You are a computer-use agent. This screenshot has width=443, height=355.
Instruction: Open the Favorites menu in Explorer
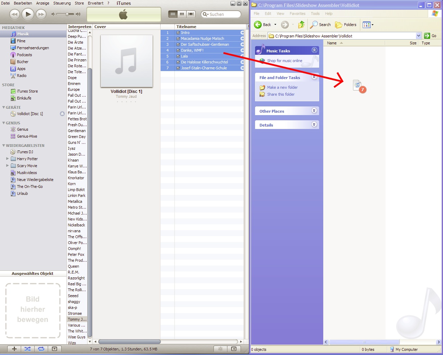pyautogui.click(x=297, y=14)
